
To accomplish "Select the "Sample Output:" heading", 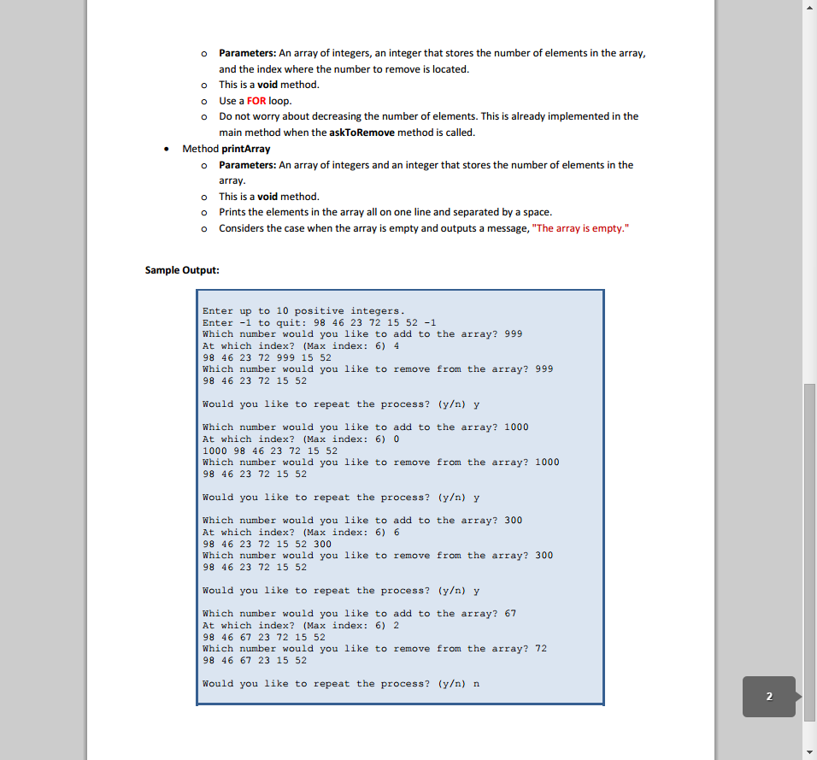I will [x=182, y=269].
